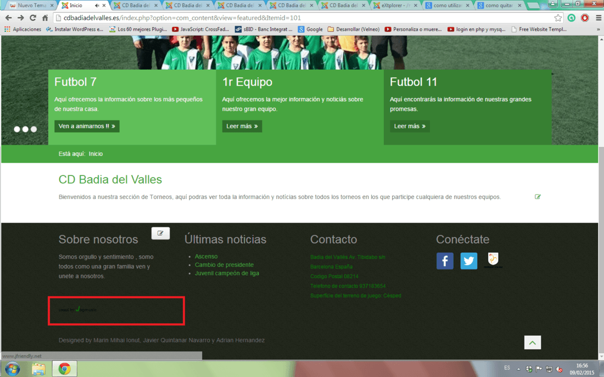Select second slider dot indicator
604x377 pixels.
(x=25, y=129)
